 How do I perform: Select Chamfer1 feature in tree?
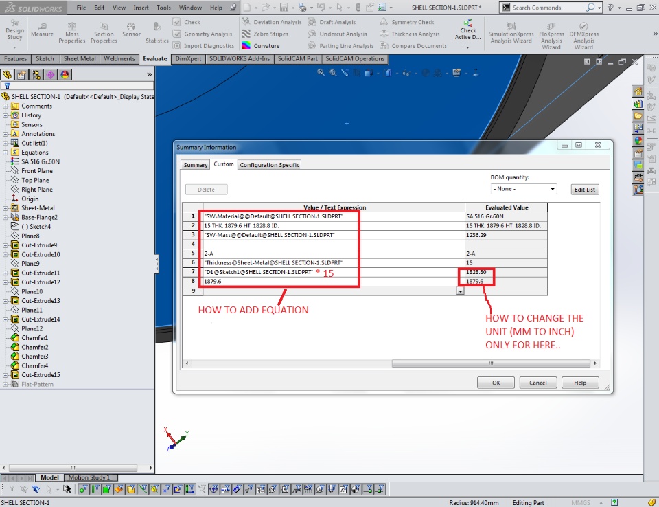tap(34, 338)
